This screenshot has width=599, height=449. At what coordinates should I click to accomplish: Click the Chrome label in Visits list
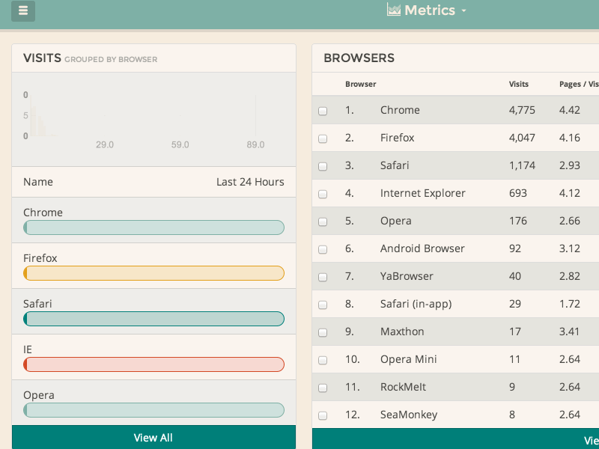coord(43,213)
